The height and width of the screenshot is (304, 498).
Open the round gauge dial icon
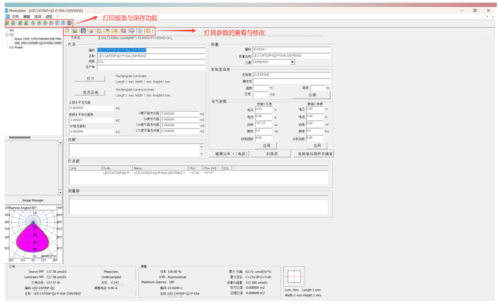132,31
